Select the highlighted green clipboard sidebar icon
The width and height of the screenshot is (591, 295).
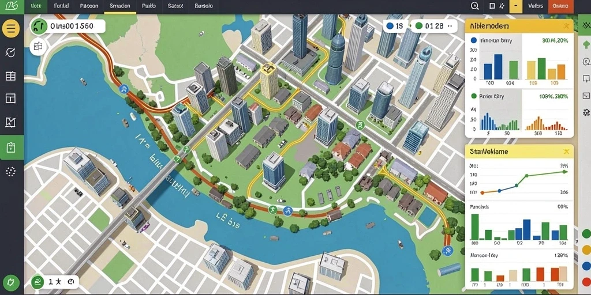point(12,147)
